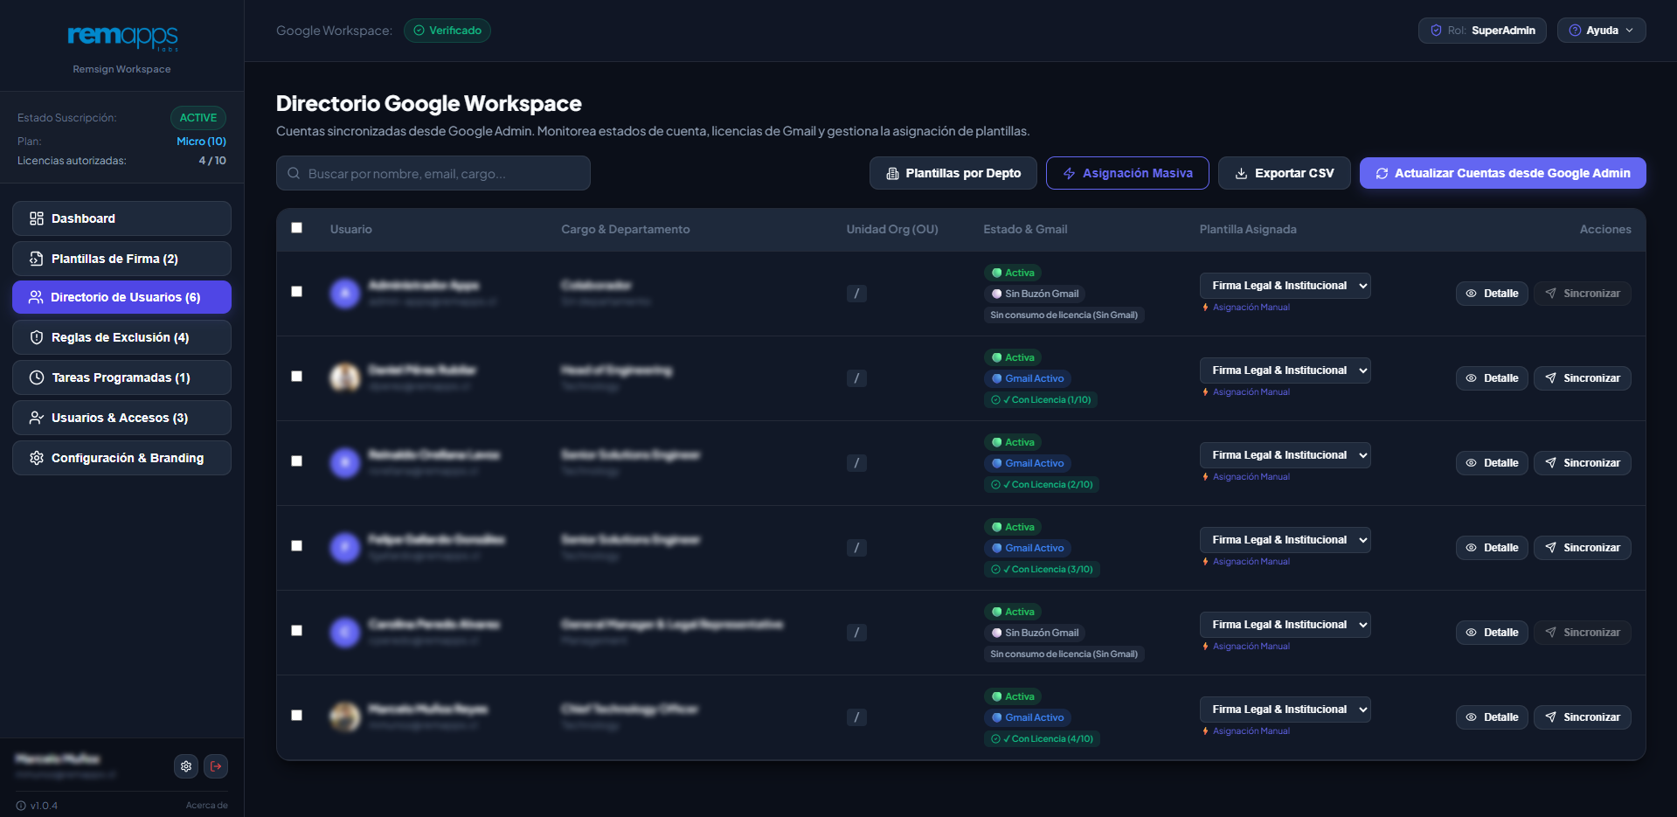The height and width of the screenshot is (817, 1677).
Task: Click eye icon in Con Licencia (4/10) row
Action: click(1472, 717)
